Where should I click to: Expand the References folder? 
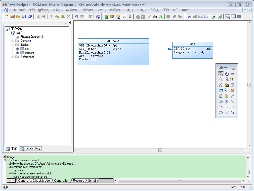point(13,57)
